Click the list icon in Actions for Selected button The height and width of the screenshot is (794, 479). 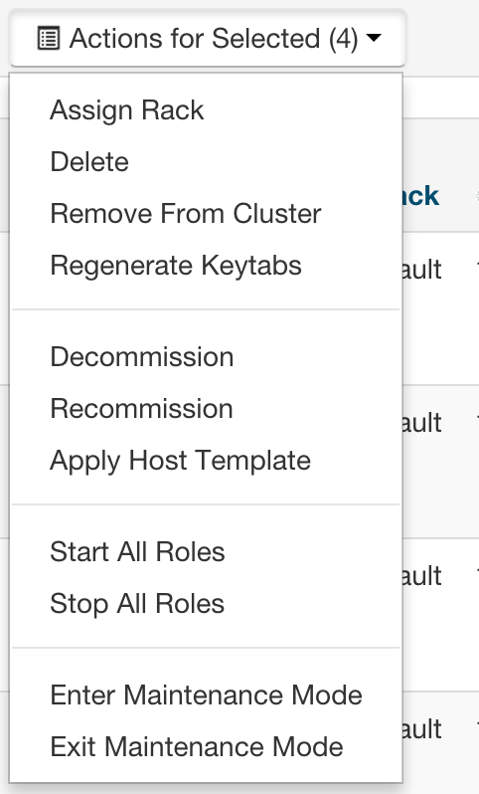[49, 39]
